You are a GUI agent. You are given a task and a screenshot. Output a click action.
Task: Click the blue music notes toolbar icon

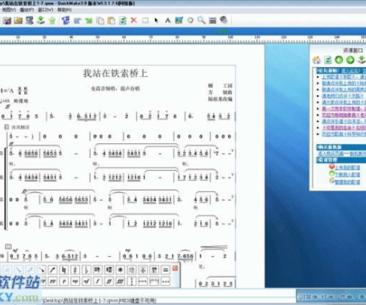pos(66,21)
